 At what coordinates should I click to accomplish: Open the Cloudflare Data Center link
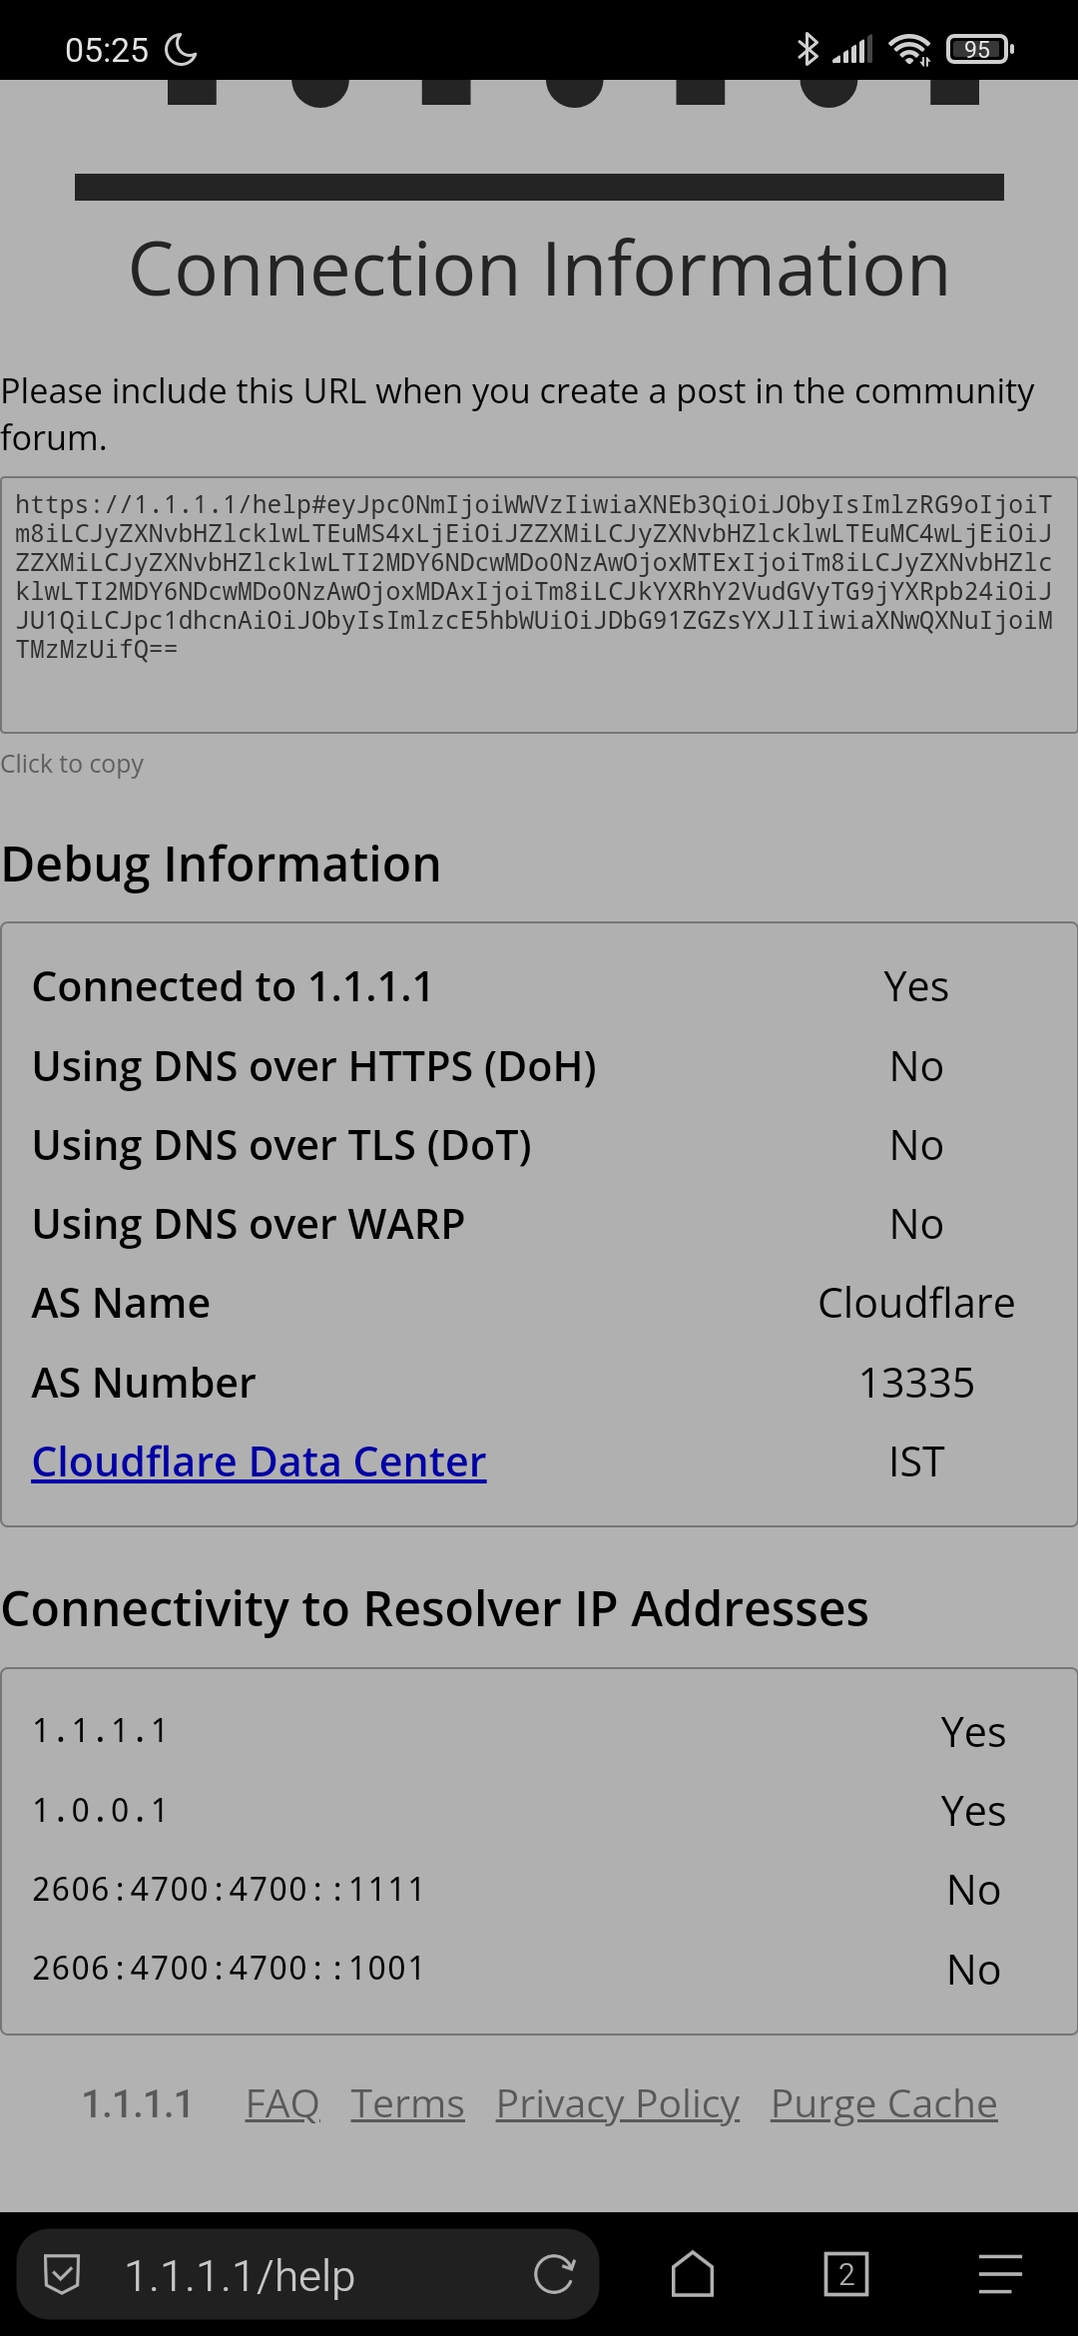tap(259, 1461)
